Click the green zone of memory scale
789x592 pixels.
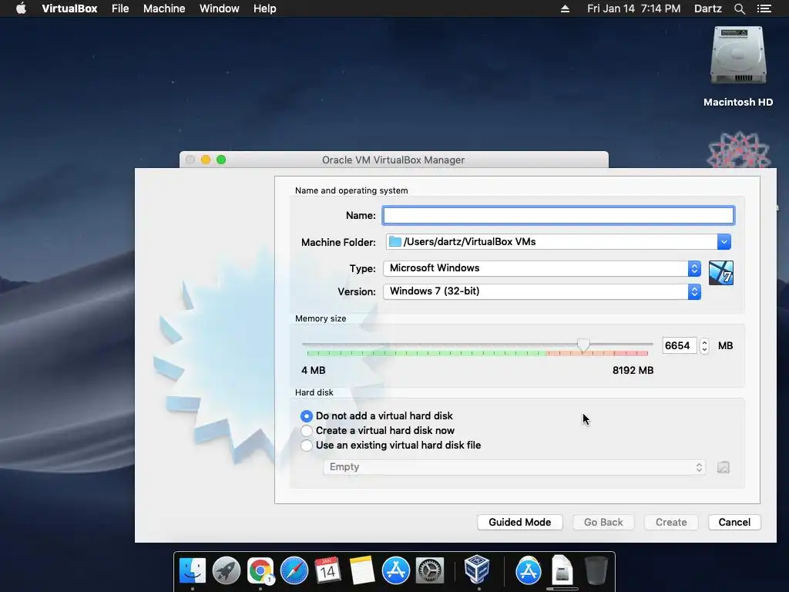[425, 353]
